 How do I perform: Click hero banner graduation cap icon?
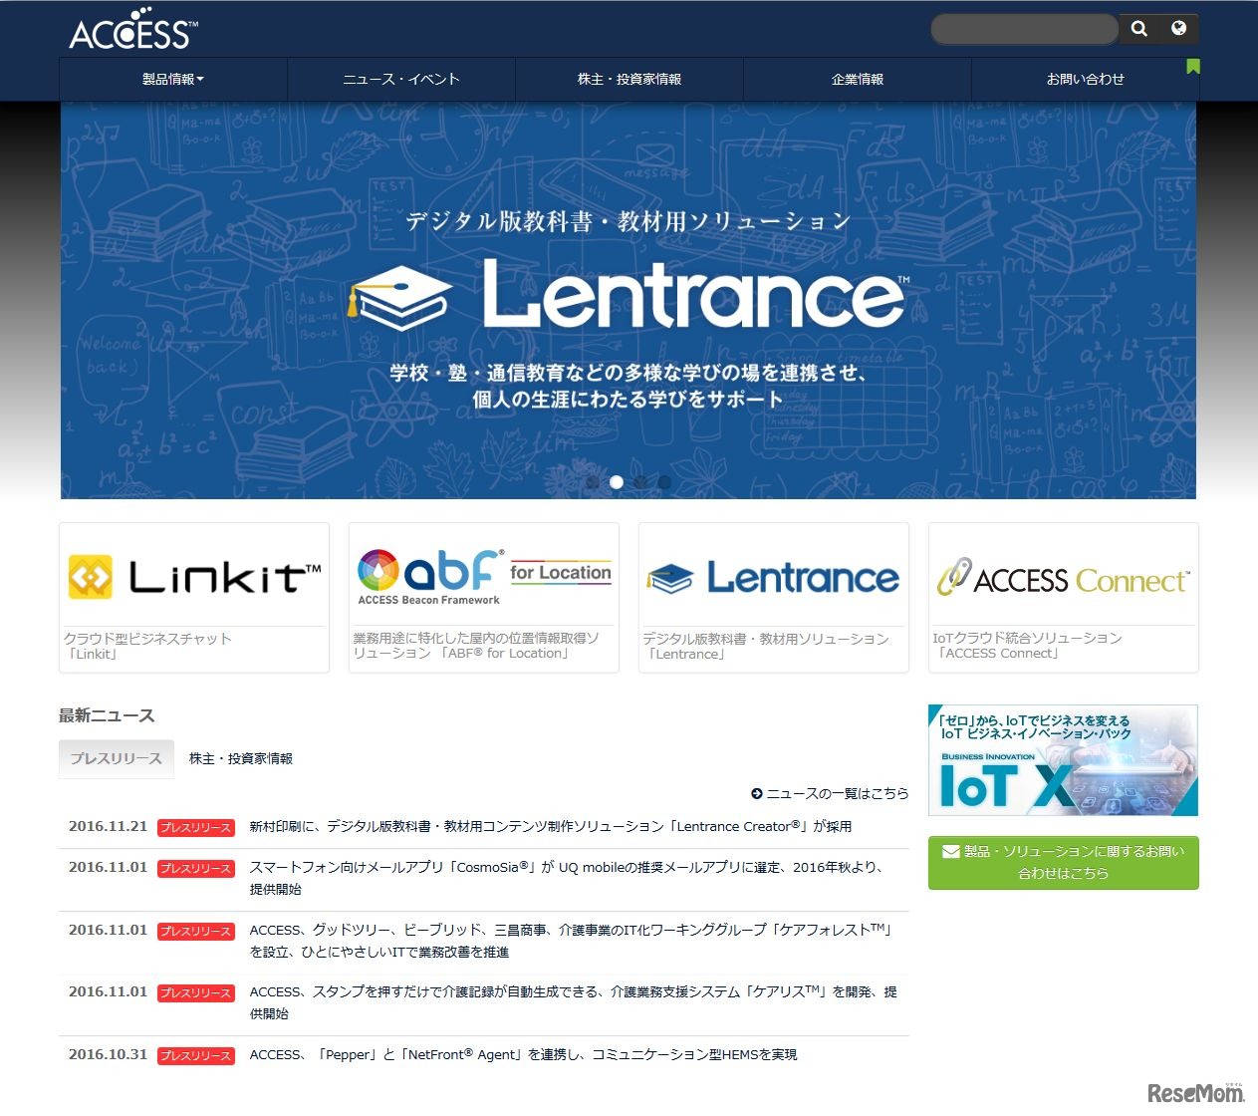click(398, 298)
